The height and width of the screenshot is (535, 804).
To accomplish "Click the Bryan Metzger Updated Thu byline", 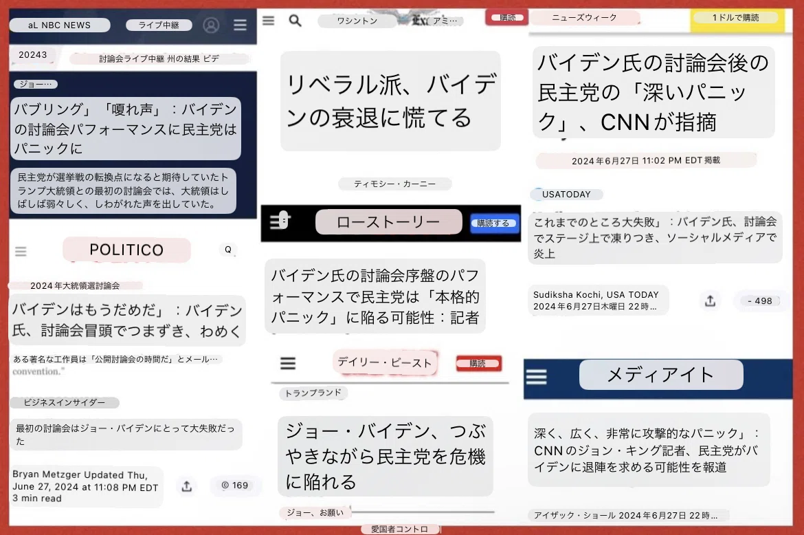I will 86,486.
